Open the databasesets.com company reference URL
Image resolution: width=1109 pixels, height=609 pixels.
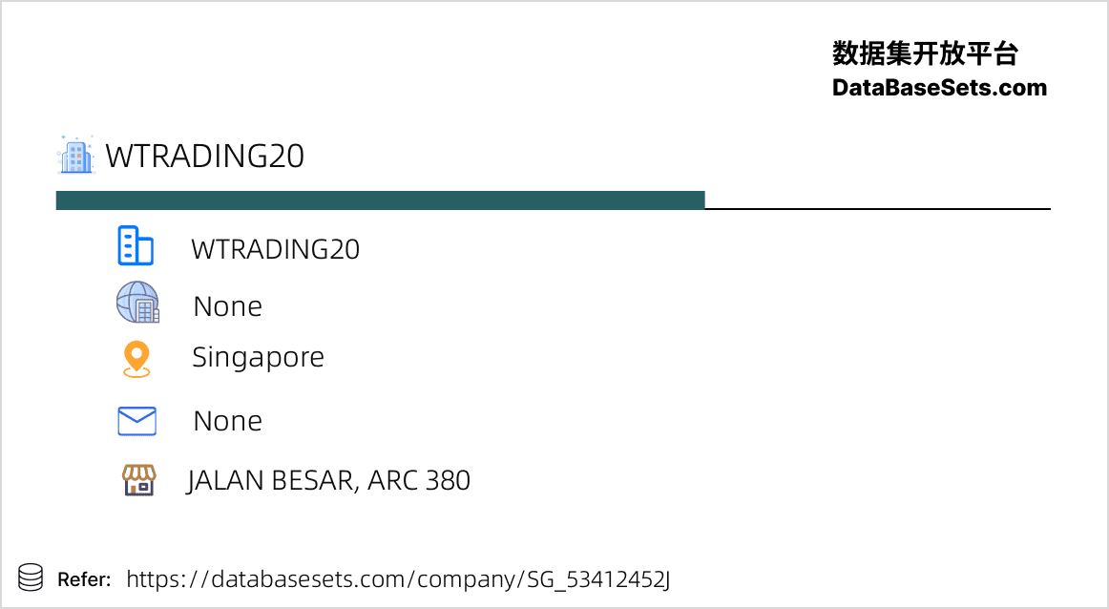pyautogui.click(x=398, y=579)
